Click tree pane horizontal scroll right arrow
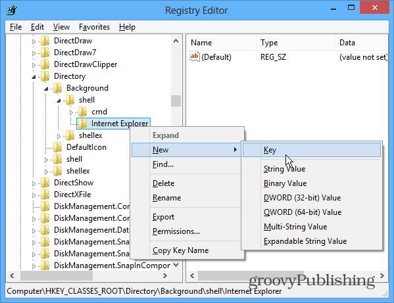The image size is (394, 303). click(165, 275)
